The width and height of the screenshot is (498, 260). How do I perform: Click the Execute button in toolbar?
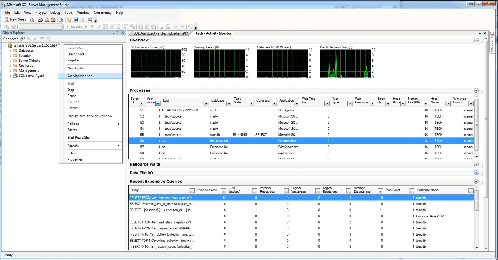[74, 27]
